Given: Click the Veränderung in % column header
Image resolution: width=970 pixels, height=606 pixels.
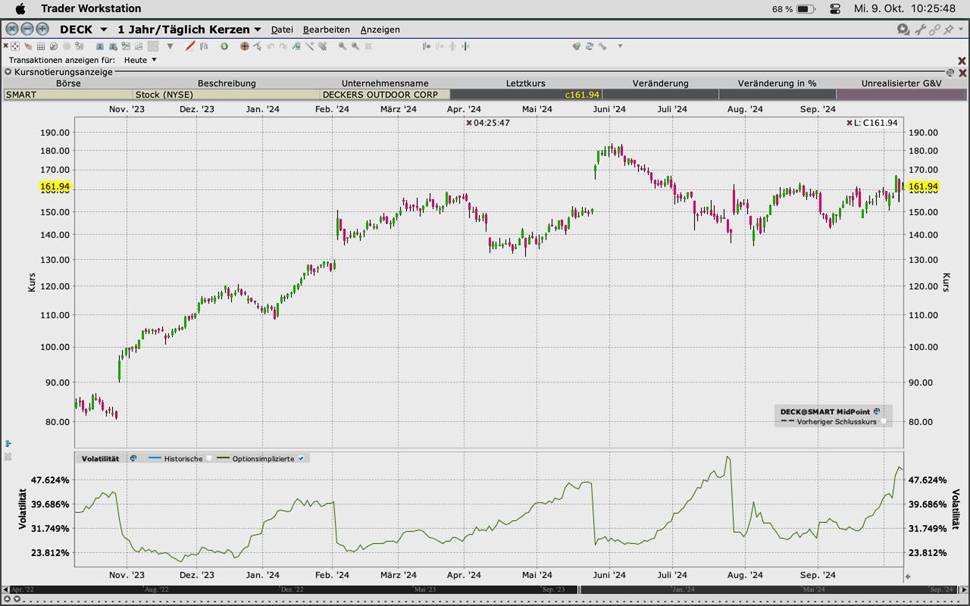Looking at the screenshot, I should (777, 83).
